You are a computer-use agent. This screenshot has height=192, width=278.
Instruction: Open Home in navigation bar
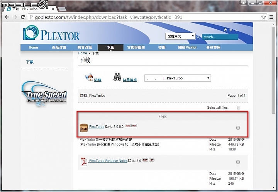point(33,47)
